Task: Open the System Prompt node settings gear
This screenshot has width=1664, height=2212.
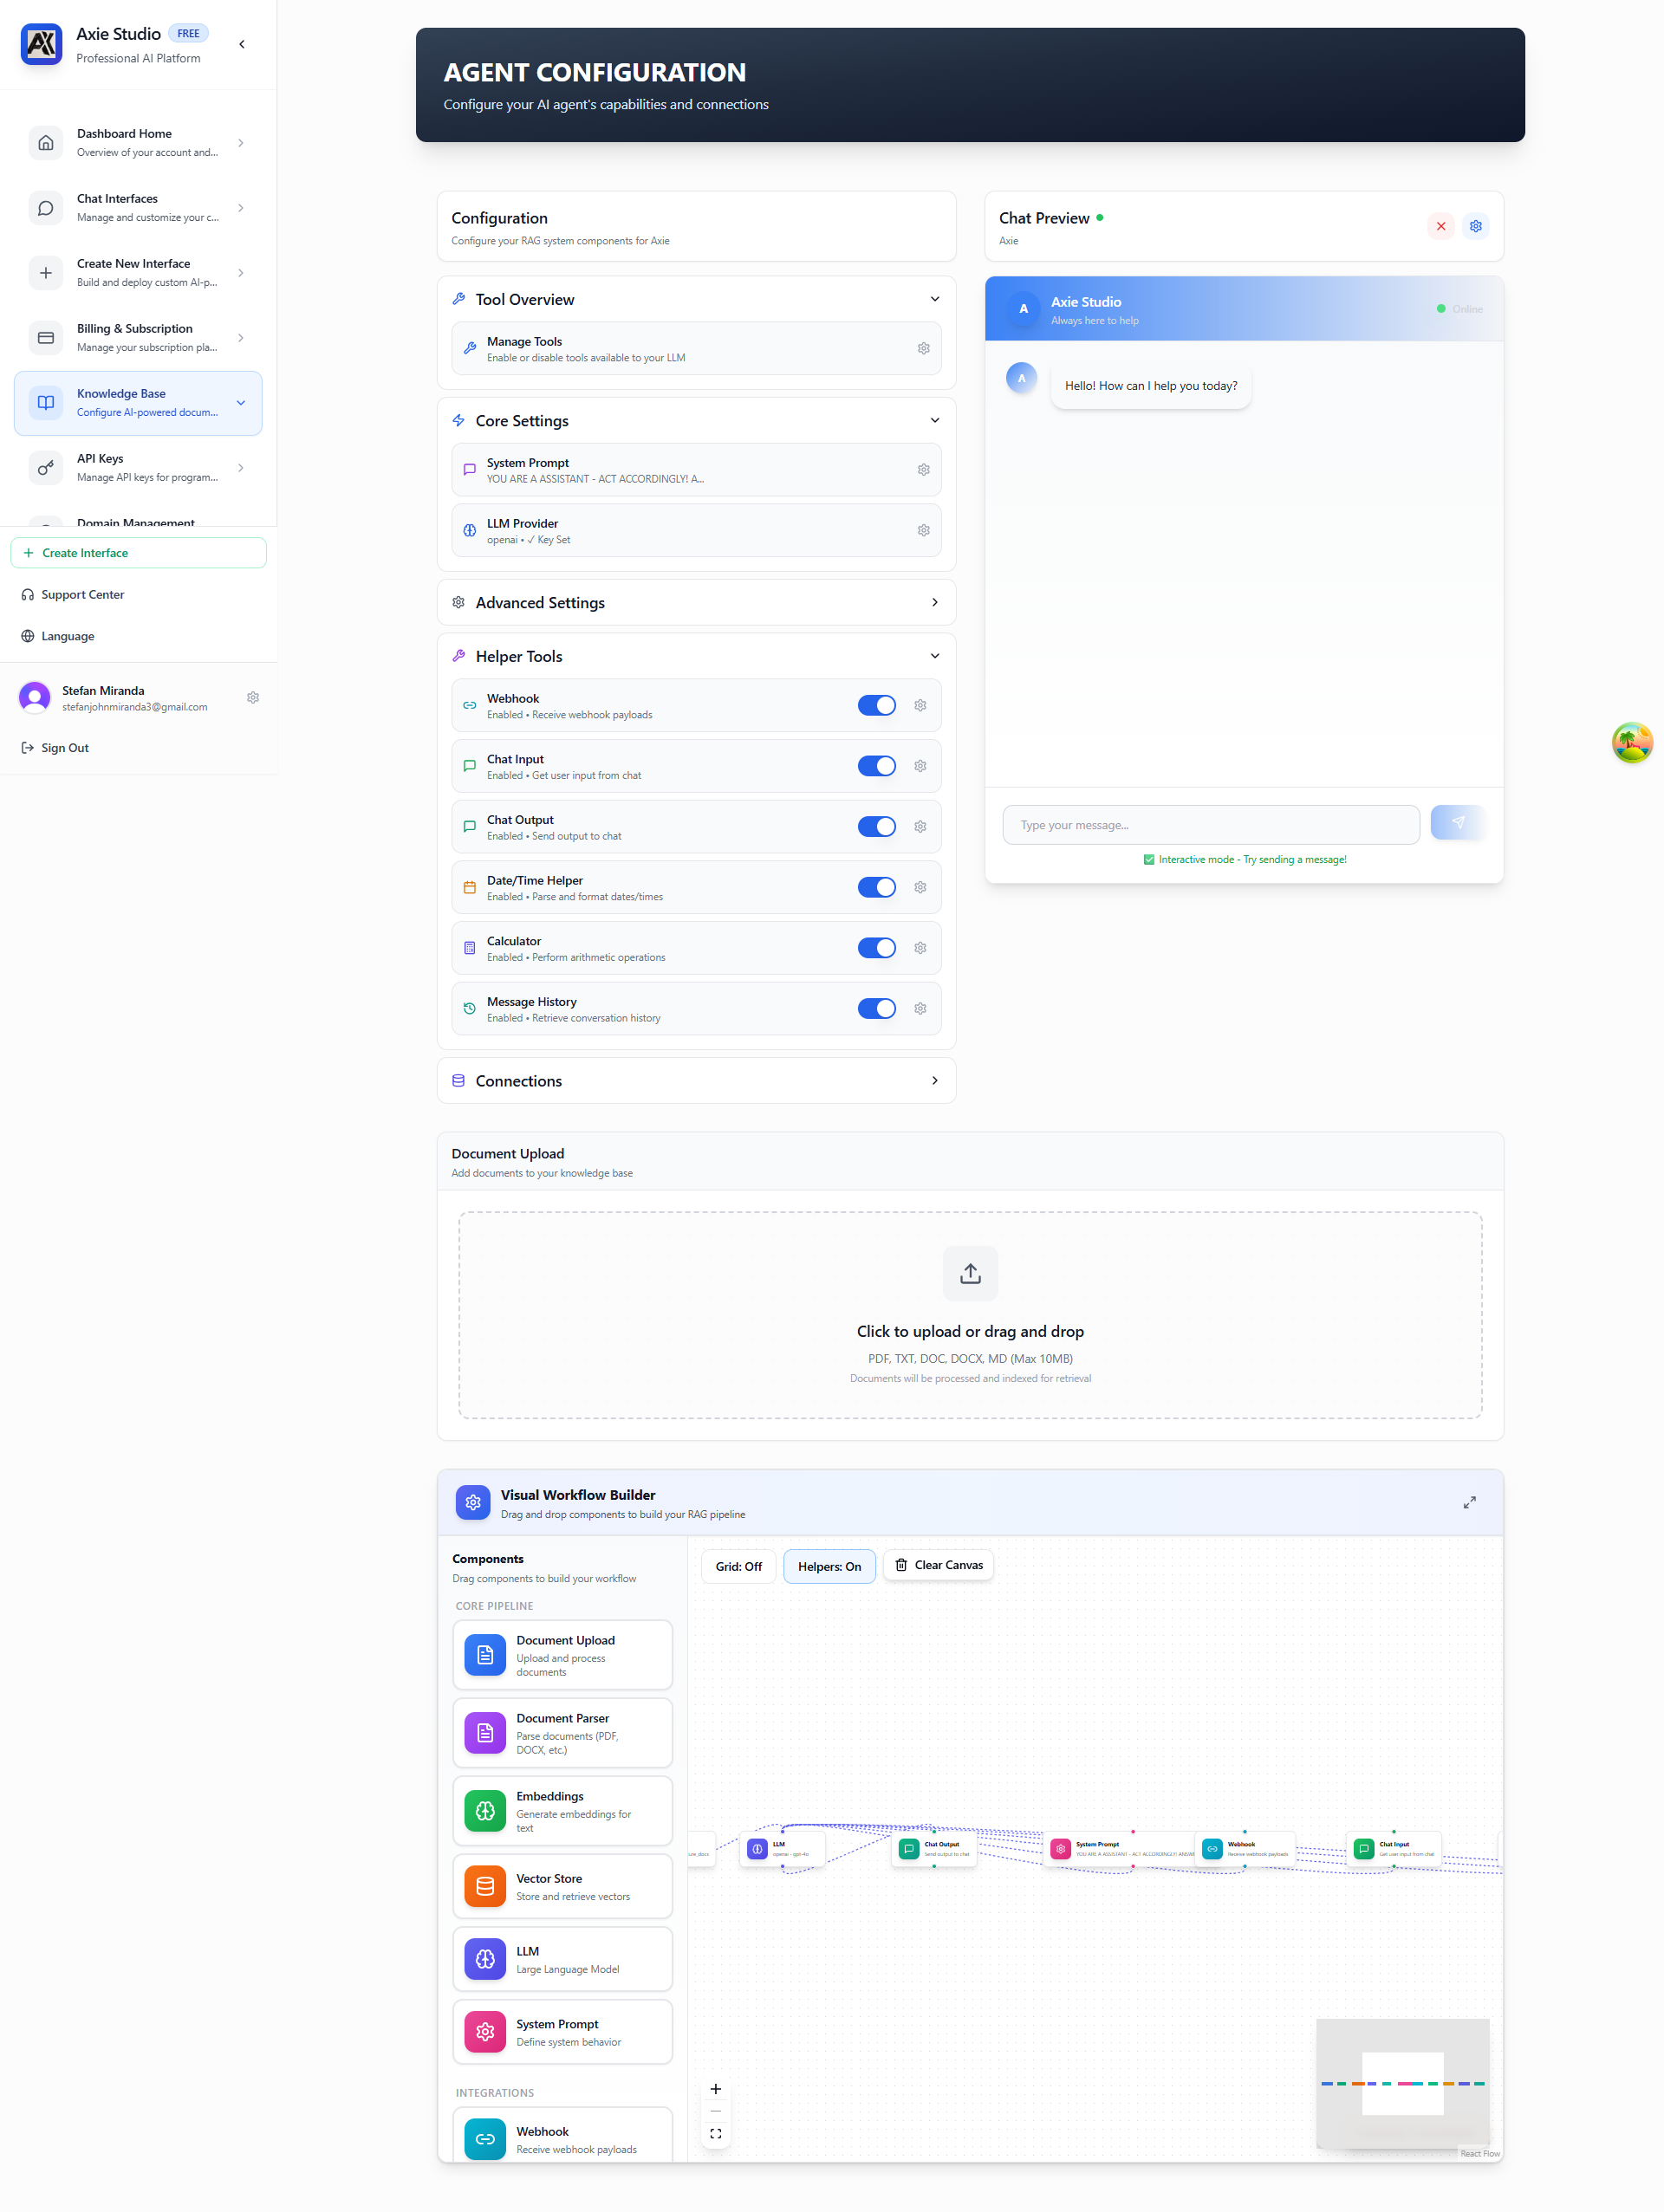Action: [x=923, y=469]
